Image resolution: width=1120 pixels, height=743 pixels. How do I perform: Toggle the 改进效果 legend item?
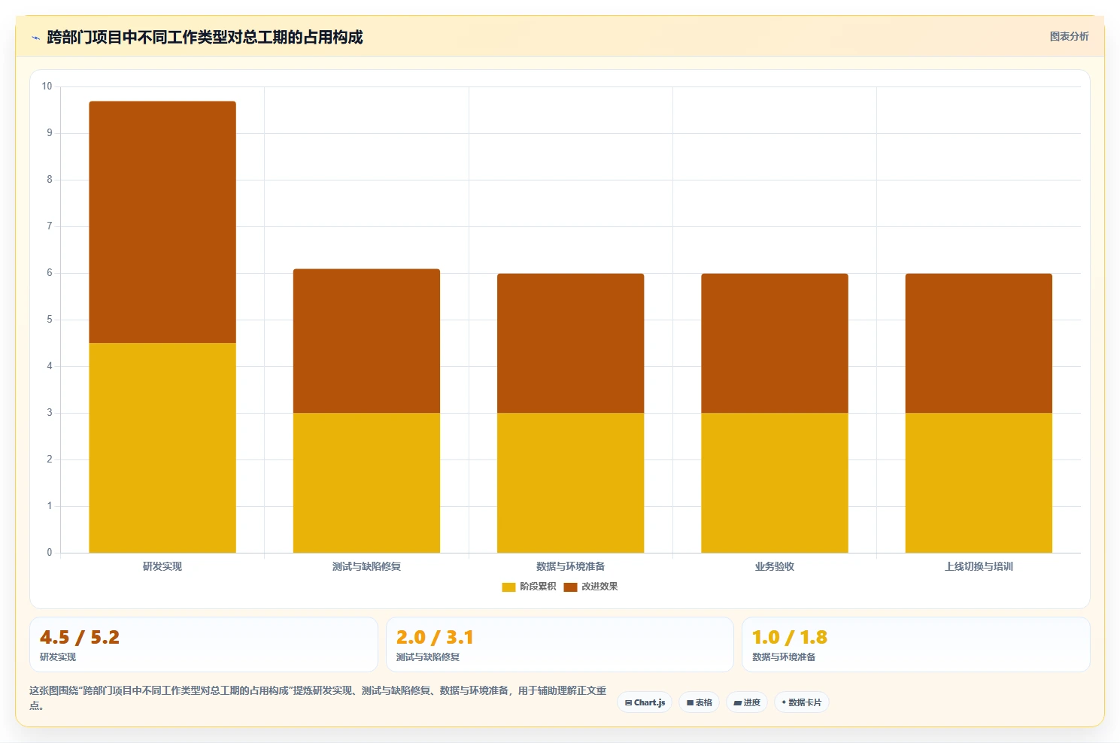590,587
